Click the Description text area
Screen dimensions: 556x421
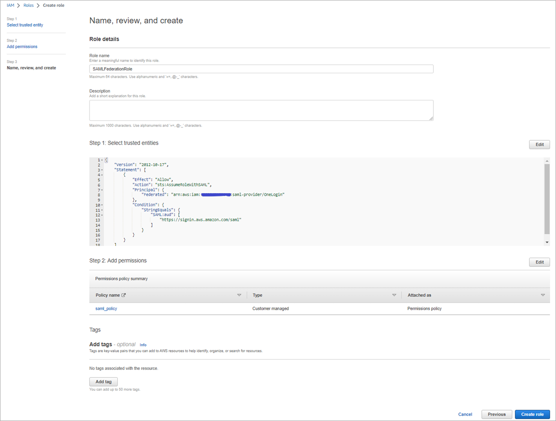[261, 110]
